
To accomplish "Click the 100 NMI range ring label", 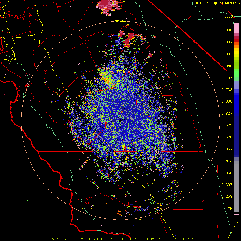I will [x=120, y=21].
